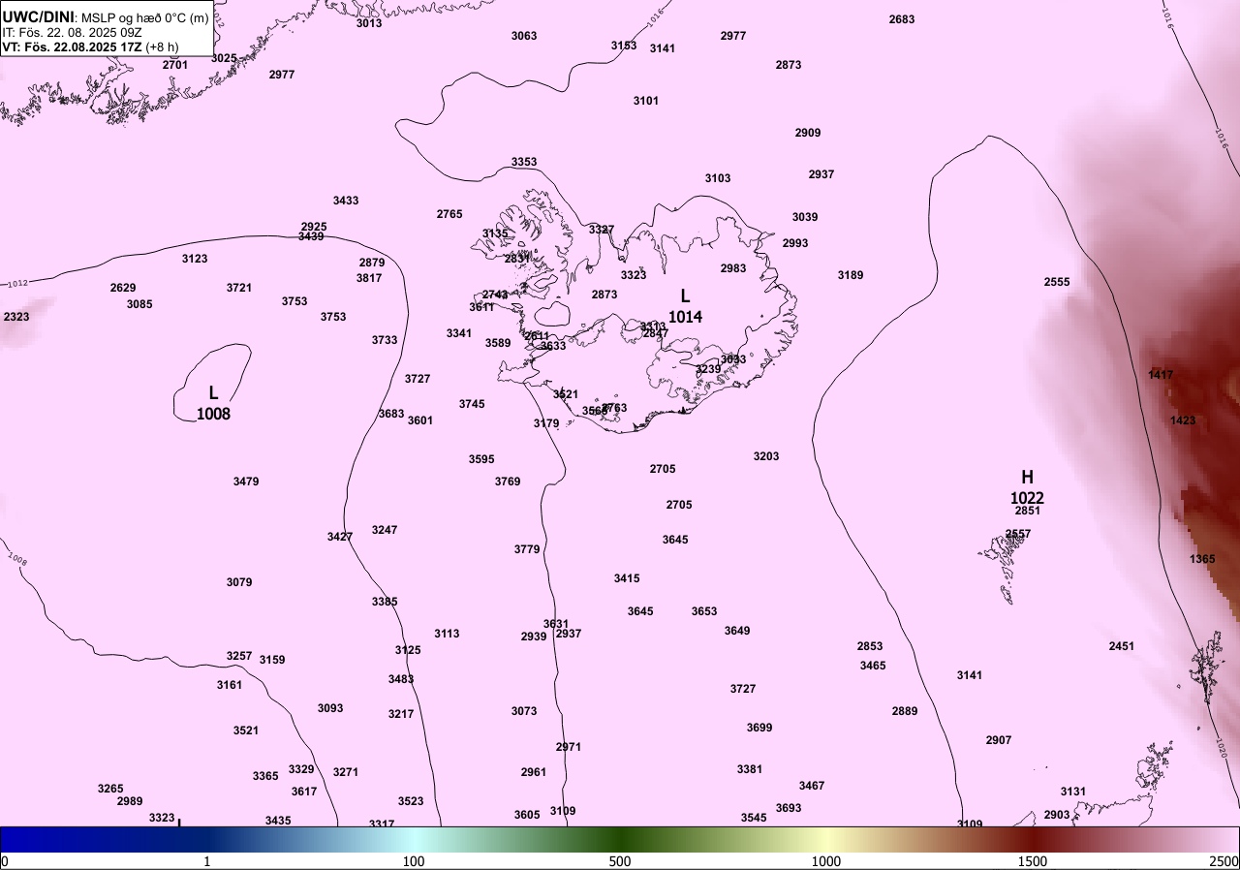Click the freezing level value 3013
Image resolution: width=1240 pixels, height=870 pixels.
(369, 23)
